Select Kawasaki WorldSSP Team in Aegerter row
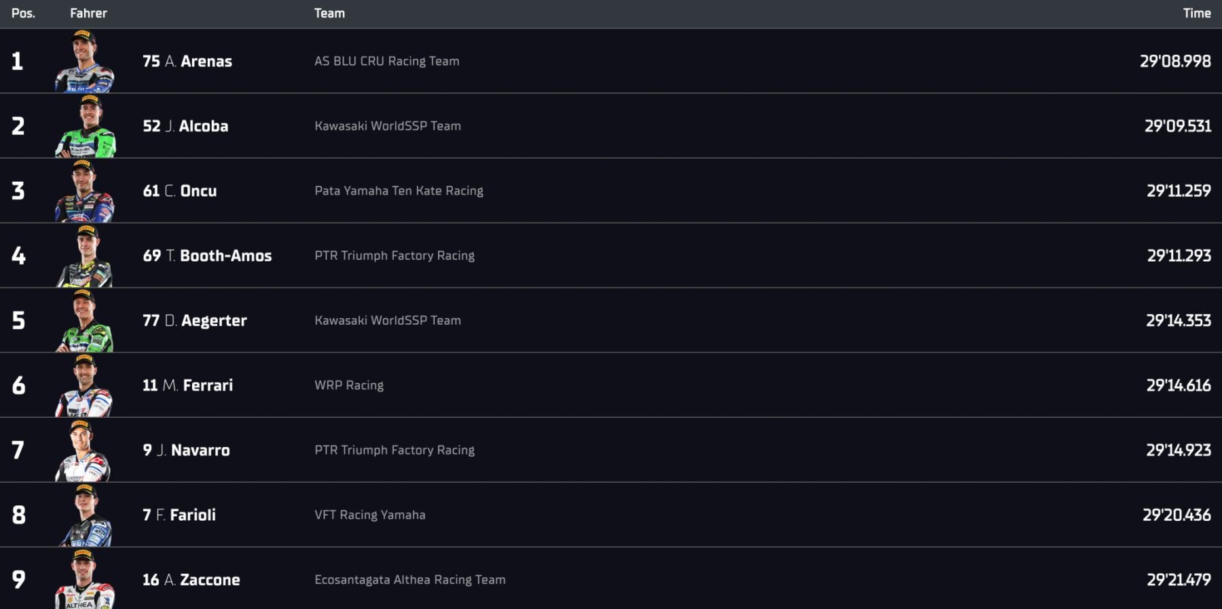 point(388,321)
